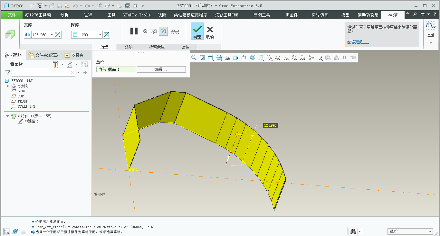Toggle datum plane display

[x=278, y=58]
